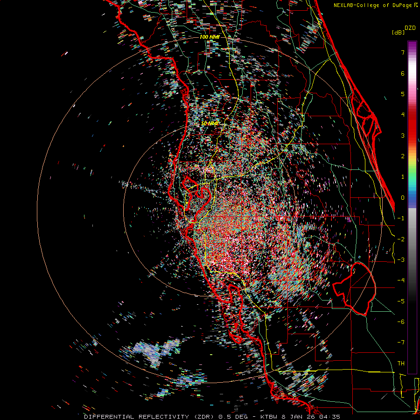420x420 pixels.
Task: Click the 7 dB color scale label
Action: click(x=403, y=52)
